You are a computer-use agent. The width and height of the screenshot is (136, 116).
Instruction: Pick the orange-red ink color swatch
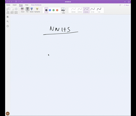pyautogui.click(x=57, y=10)
